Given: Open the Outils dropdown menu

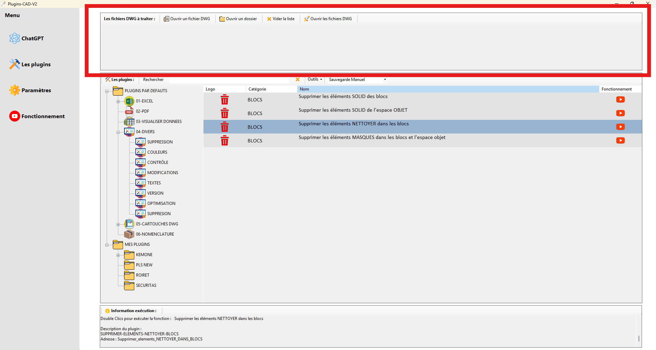Looking at the screenshot, I should tap(314, 79).
